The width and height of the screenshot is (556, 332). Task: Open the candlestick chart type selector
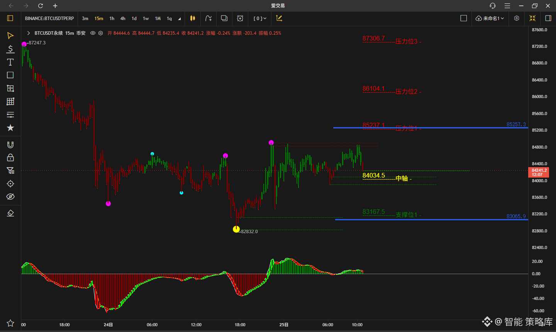tap(193, 18)
